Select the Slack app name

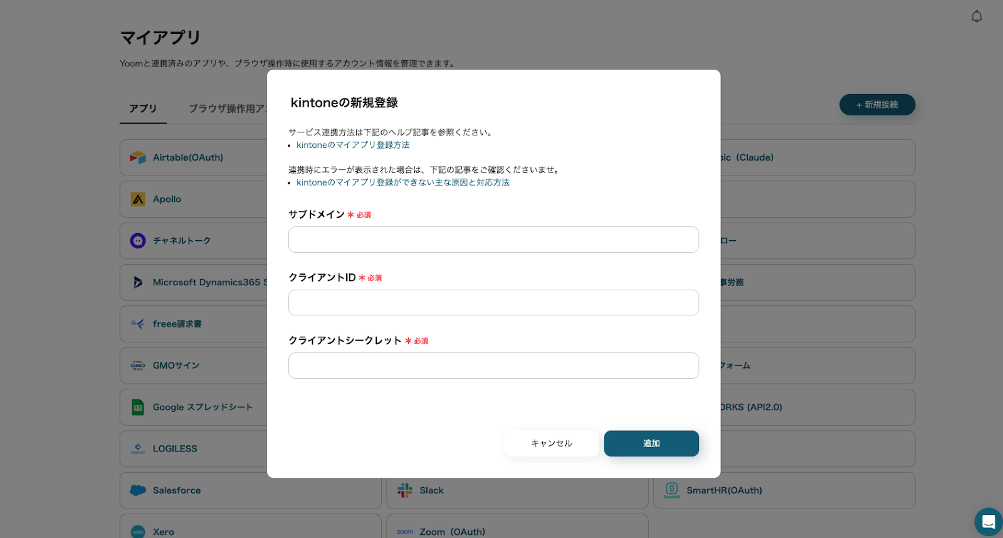pyautogui.click(x=431, y=490)
